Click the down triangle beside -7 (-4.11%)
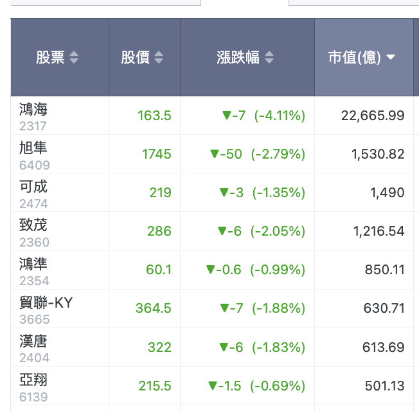 tap(227, 116)
